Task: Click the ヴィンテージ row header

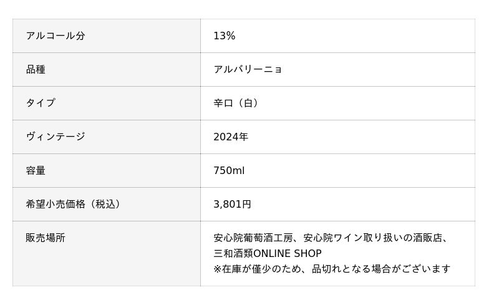Action: (x=56, y=137)
